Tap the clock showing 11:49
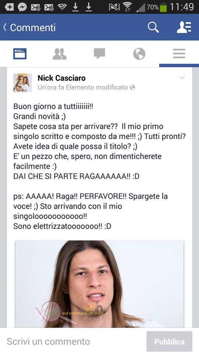This screenshot has width=199, height=355. pyautogui.click(x=182, y=7)
